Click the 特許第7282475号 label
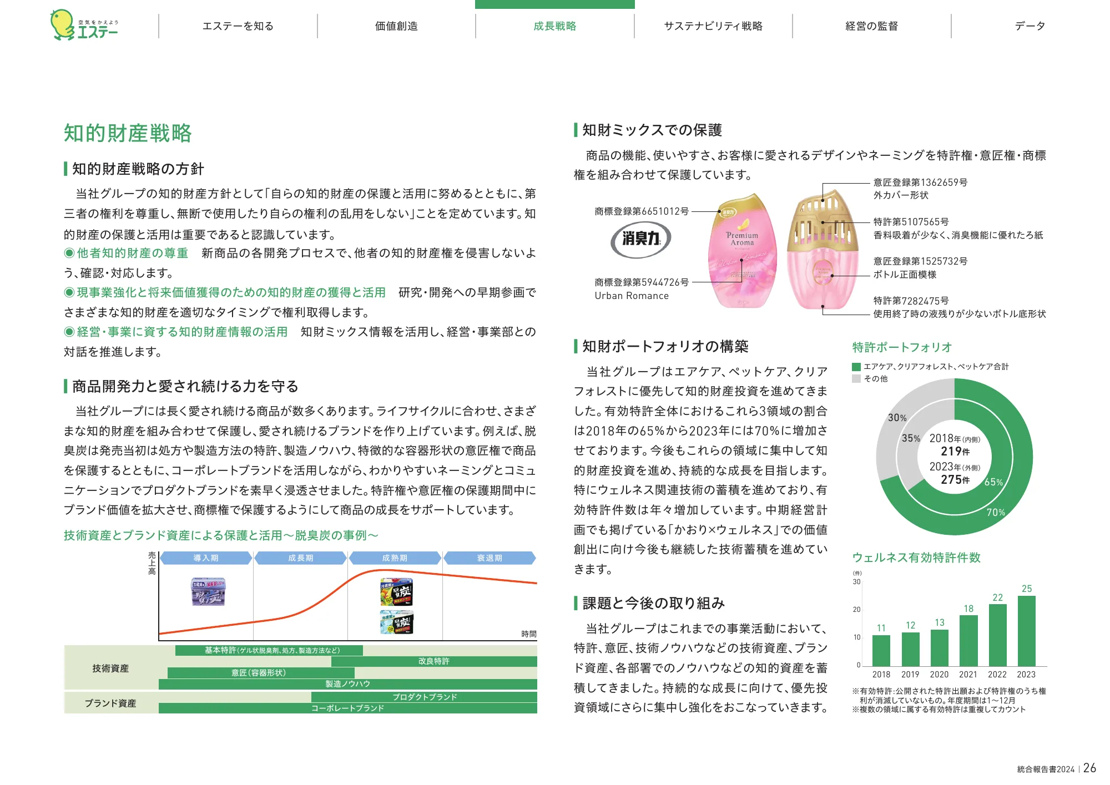Viewport: 1110px width, 785px height. point(911,300)
